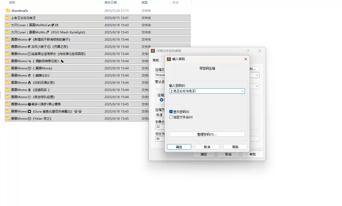
Task: Select the 你的玩偶女孩 folder name
Action: [33, 82]
